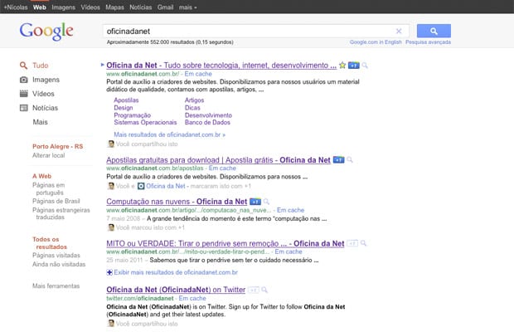The width and height of the screenshot is (514, 332).
Task: Open 'Computação nas nuvens' result
Action: 177,202
